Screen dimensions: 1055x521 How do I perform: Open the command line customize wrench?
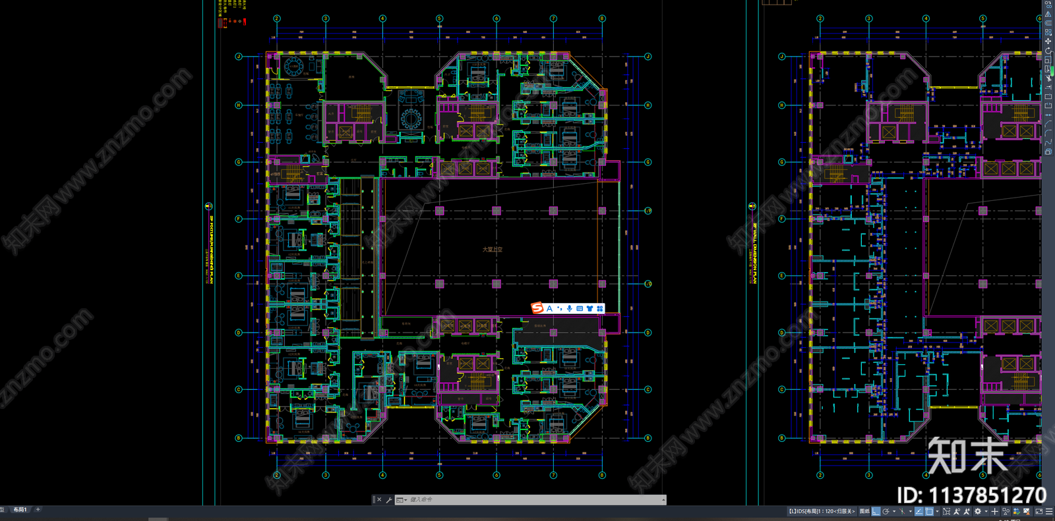click(389, 500)
